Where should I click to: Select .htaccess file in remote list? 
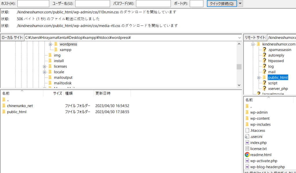(x=258, y=130)
